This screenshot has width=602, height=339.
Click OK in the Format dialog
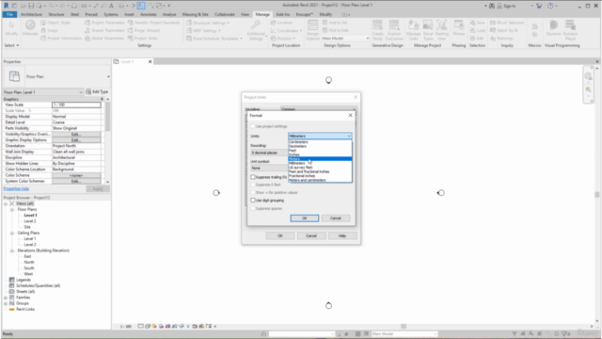(305, 218)
